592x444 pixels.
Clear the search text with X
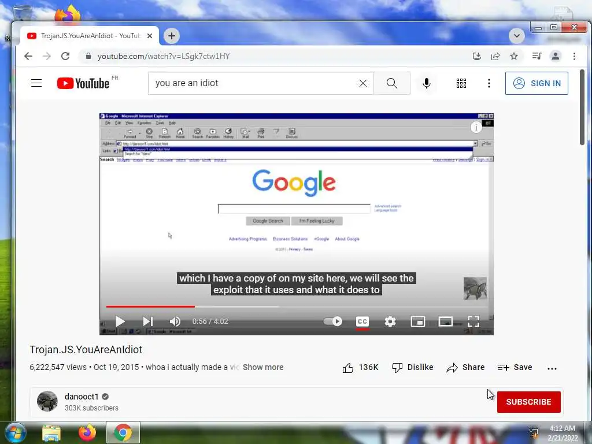[x=363, y=83]
